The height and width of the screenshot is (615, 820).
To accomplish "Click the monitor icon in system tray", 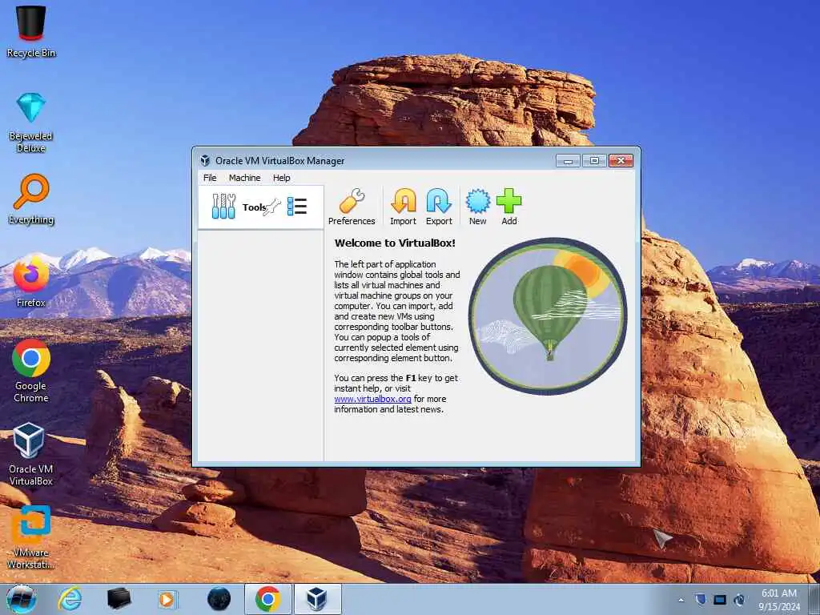I will pos(720,599).
